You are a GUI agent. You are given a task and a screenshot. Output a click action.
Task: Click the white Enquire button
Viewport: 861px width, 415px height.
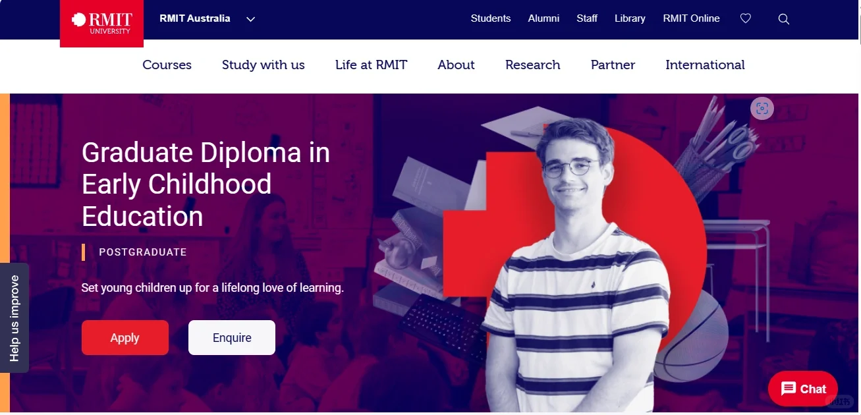point(232,338)
